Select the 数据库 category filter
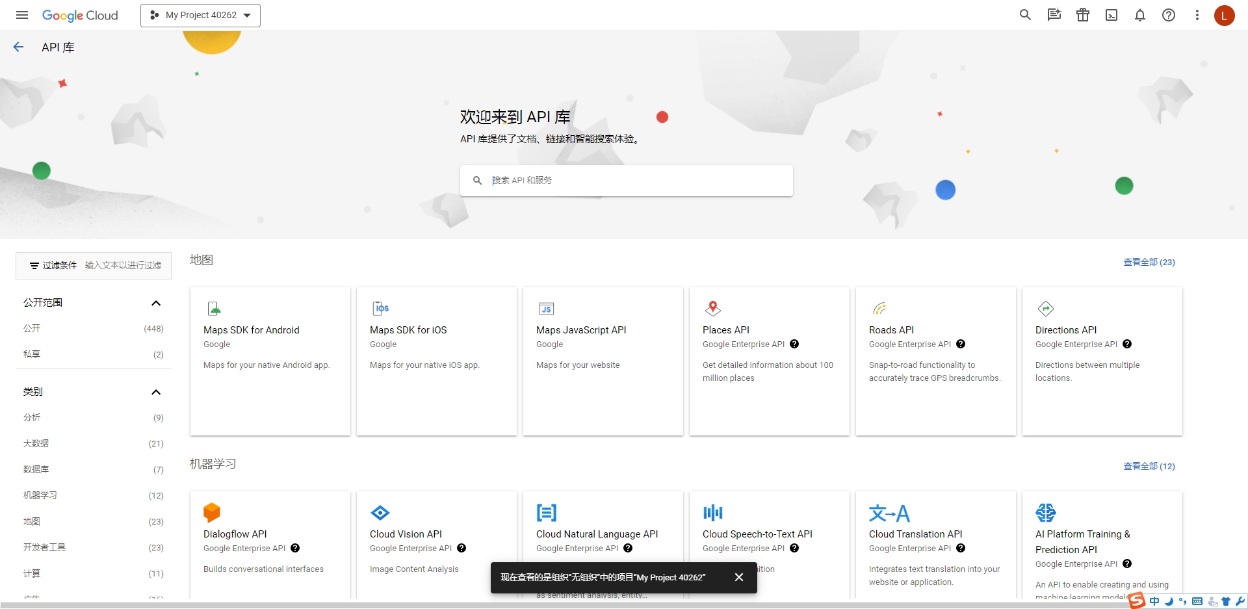Screen dimensions: 1248x609 click(x=94, y=469)
